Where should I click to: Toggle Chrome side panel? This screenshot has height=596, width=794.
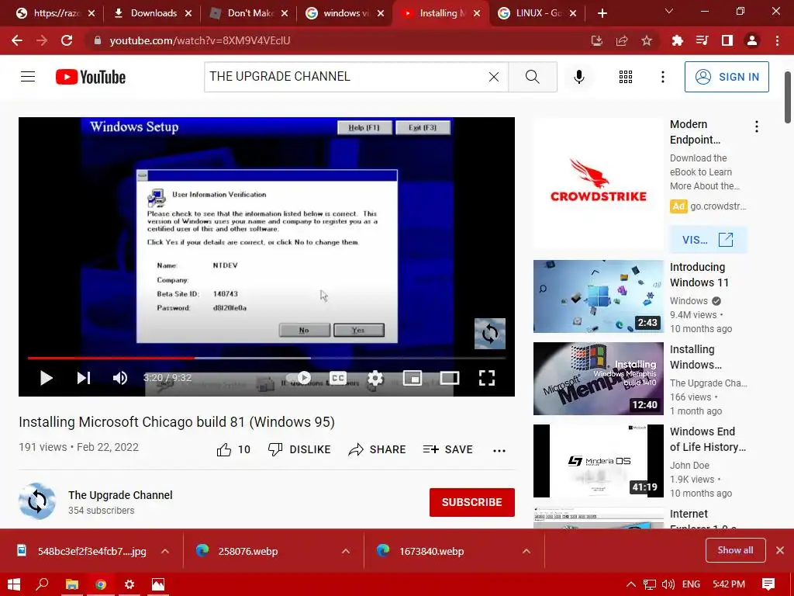727,40
